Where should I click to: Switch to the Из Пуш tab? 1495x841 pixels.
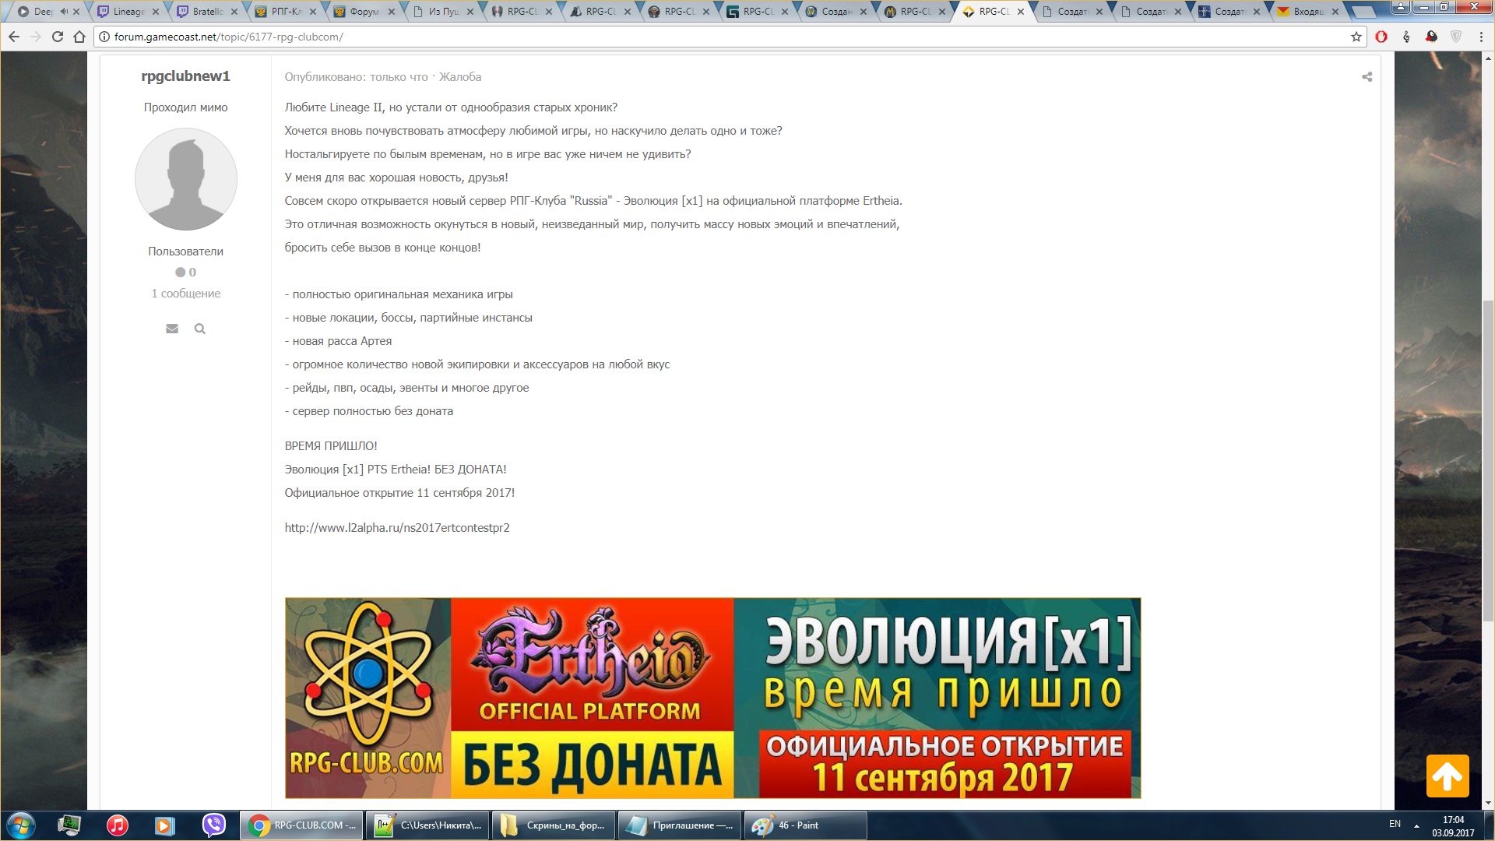[x=443, y=12]
